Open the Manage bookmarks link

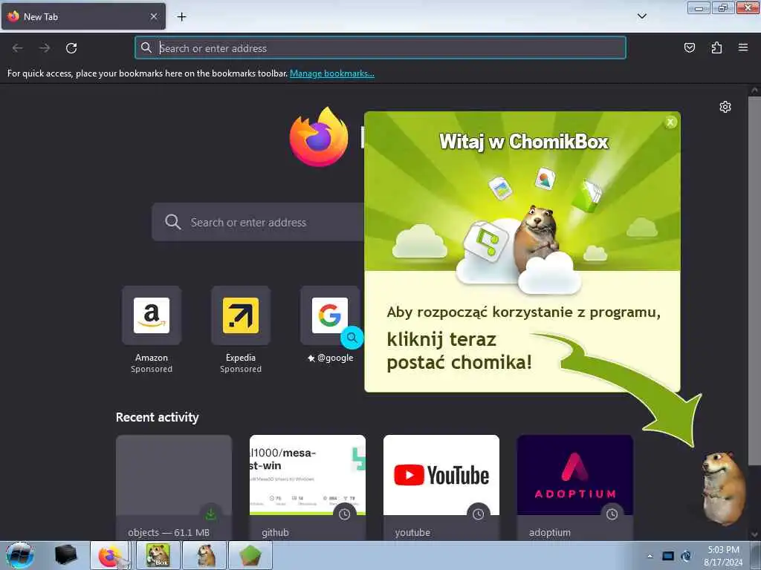click(x=332, y=73)
